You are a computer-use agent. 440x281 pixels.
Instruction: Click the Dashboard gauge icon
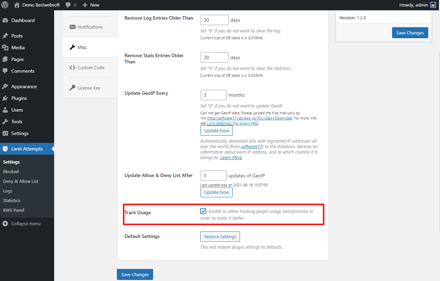(5, 20)
